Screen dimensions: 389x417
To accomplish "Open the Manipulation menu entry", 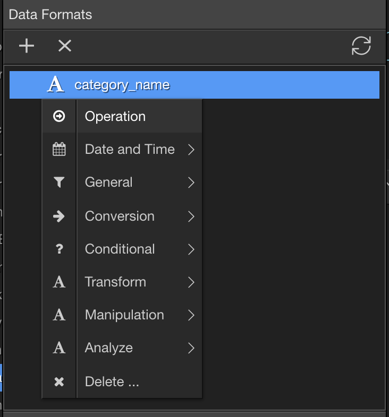I will tap(124, 315).
